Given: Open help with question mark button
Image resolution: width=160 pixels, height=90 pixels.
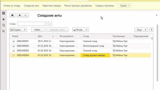Looking at the screenshot, I should 151,30.
